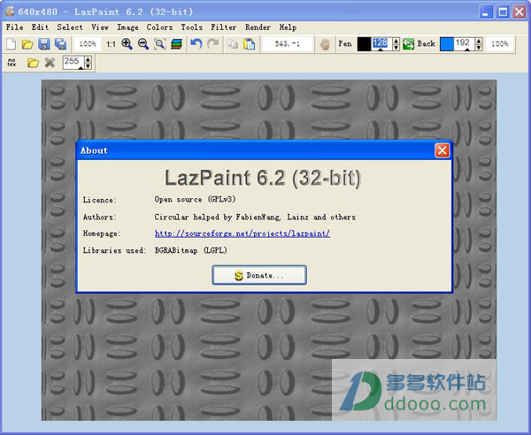Screen dimensions: 531x435
Task: Click the 'Pen' label in the toolbar
Action: [345, 43]
